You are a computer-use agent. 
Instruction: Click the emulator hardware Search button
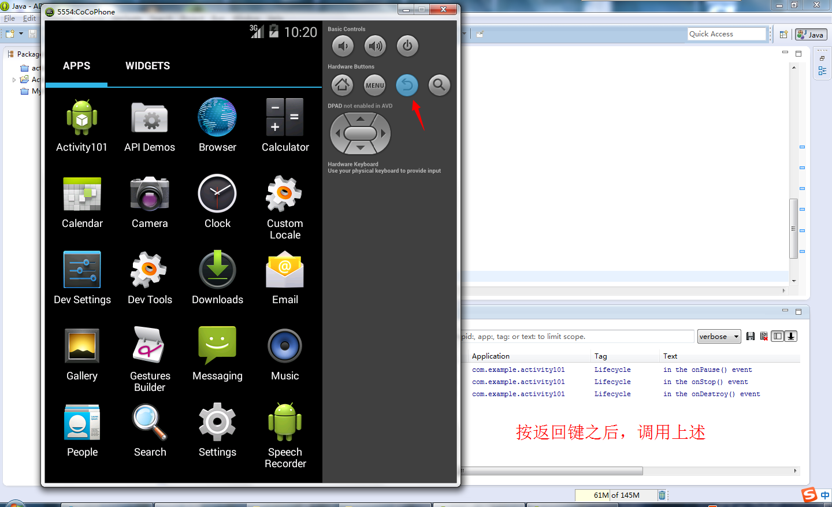pos(439,85)
